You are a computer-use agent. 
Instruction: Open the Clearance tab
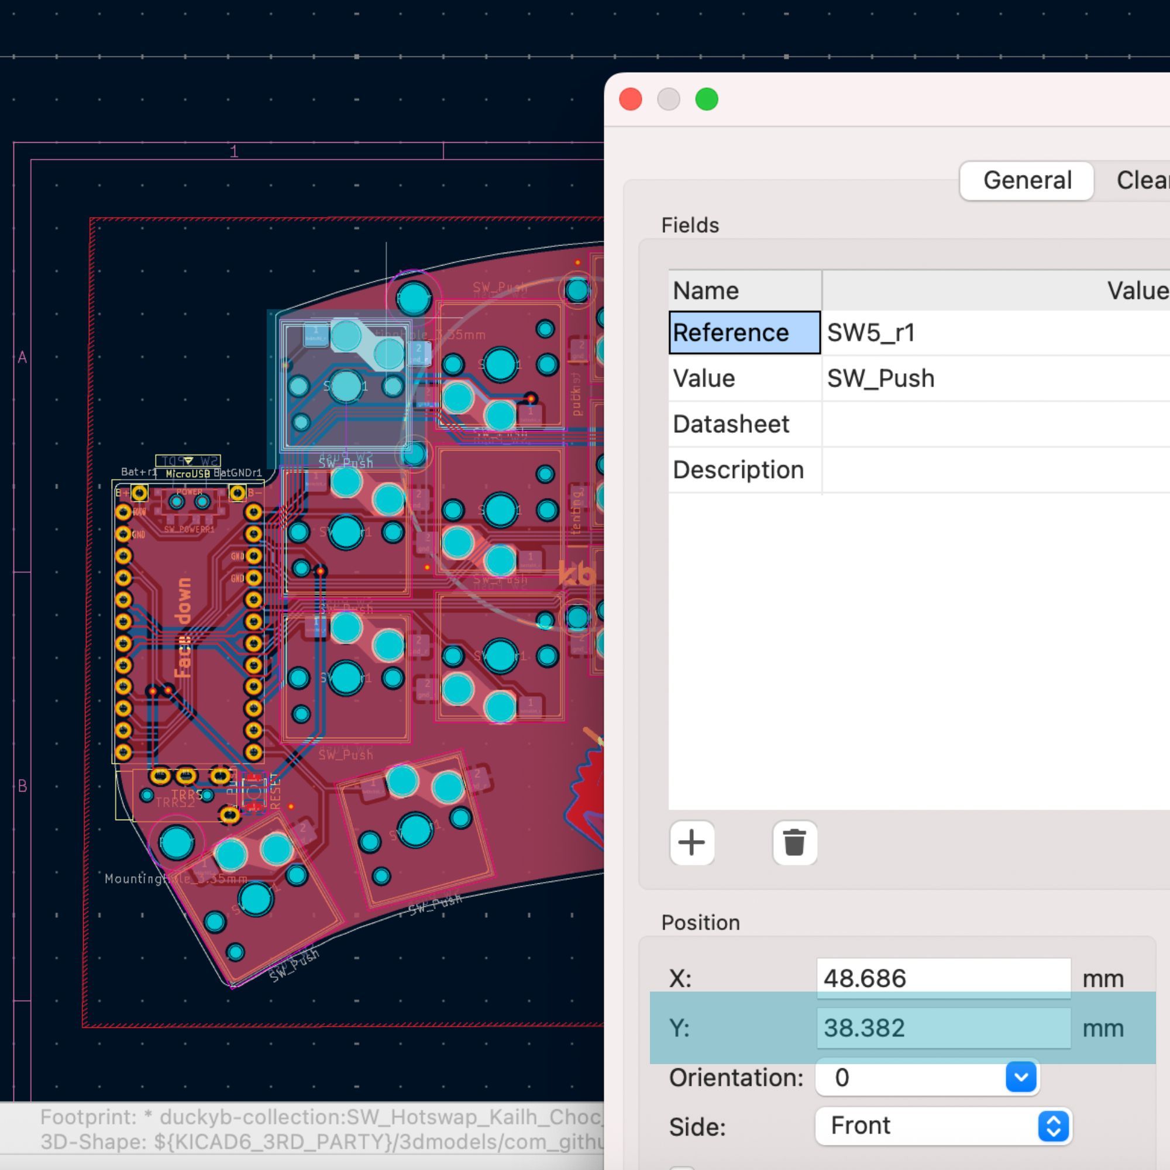[x=1141, y=180]
